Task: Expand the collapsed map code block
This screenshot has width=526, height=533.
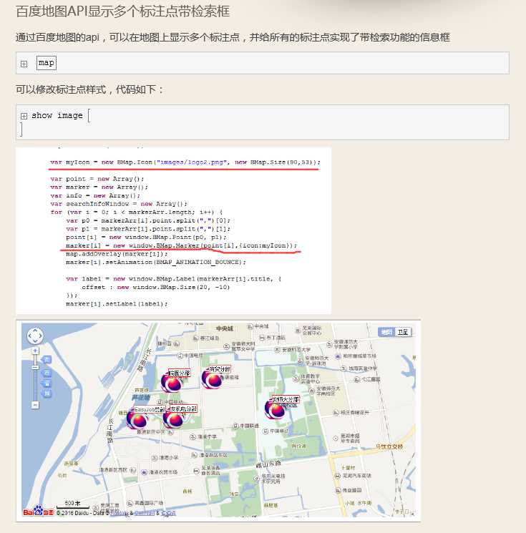Action: pyautogui.click(x=24, y=64)
